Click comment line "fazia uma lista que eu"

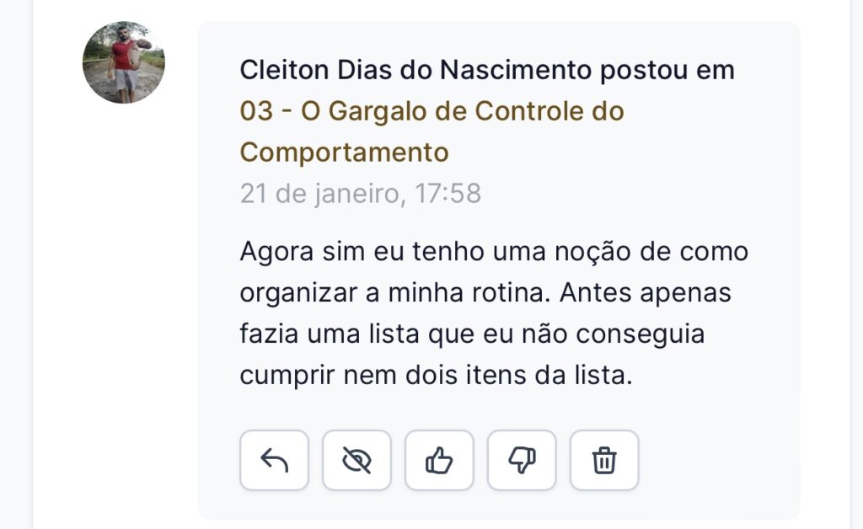click(x=472, y=334)
